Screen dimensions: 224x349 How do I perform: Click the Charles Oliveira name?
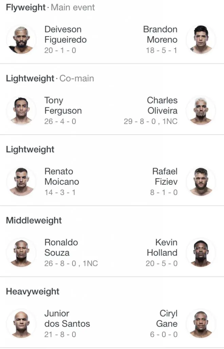point(162,106)
